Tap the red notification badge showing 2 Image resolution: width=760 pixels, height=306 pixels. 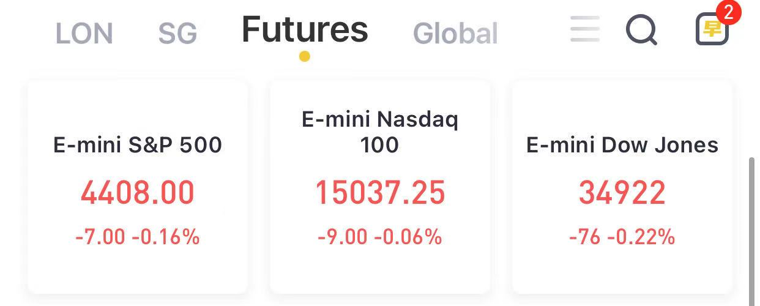tap(728, 12)
